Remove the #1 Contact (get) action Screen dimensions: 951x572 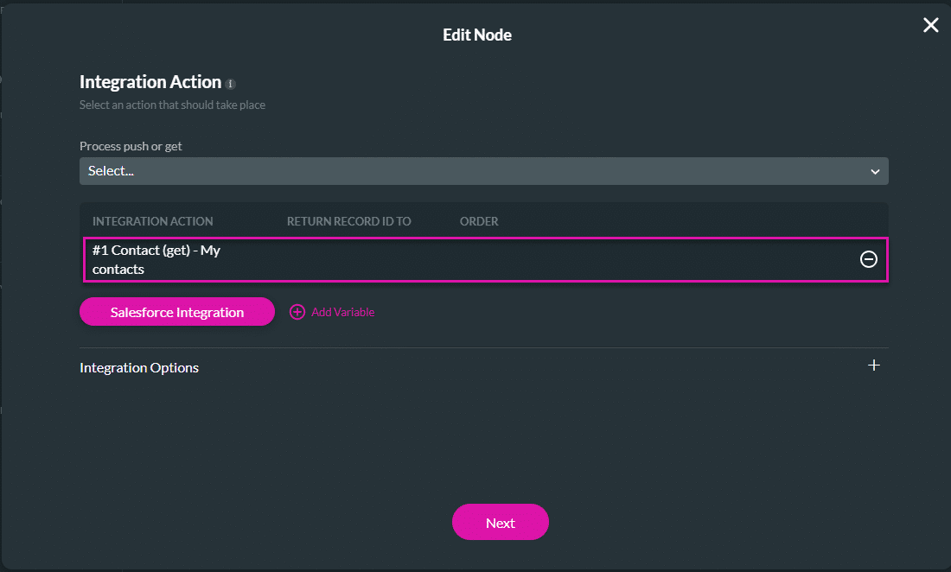pyautogui.click(x=869, y=259)
